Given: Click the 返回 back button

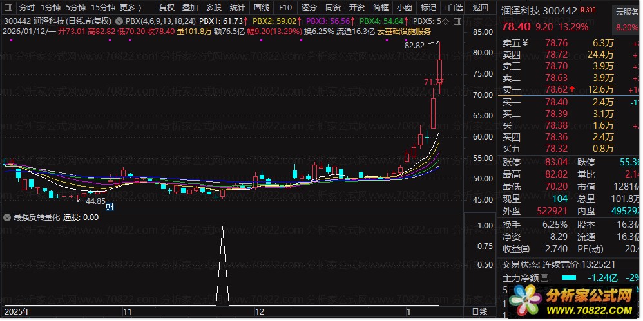Looking at the screenshot, I should tap(480, 8).
